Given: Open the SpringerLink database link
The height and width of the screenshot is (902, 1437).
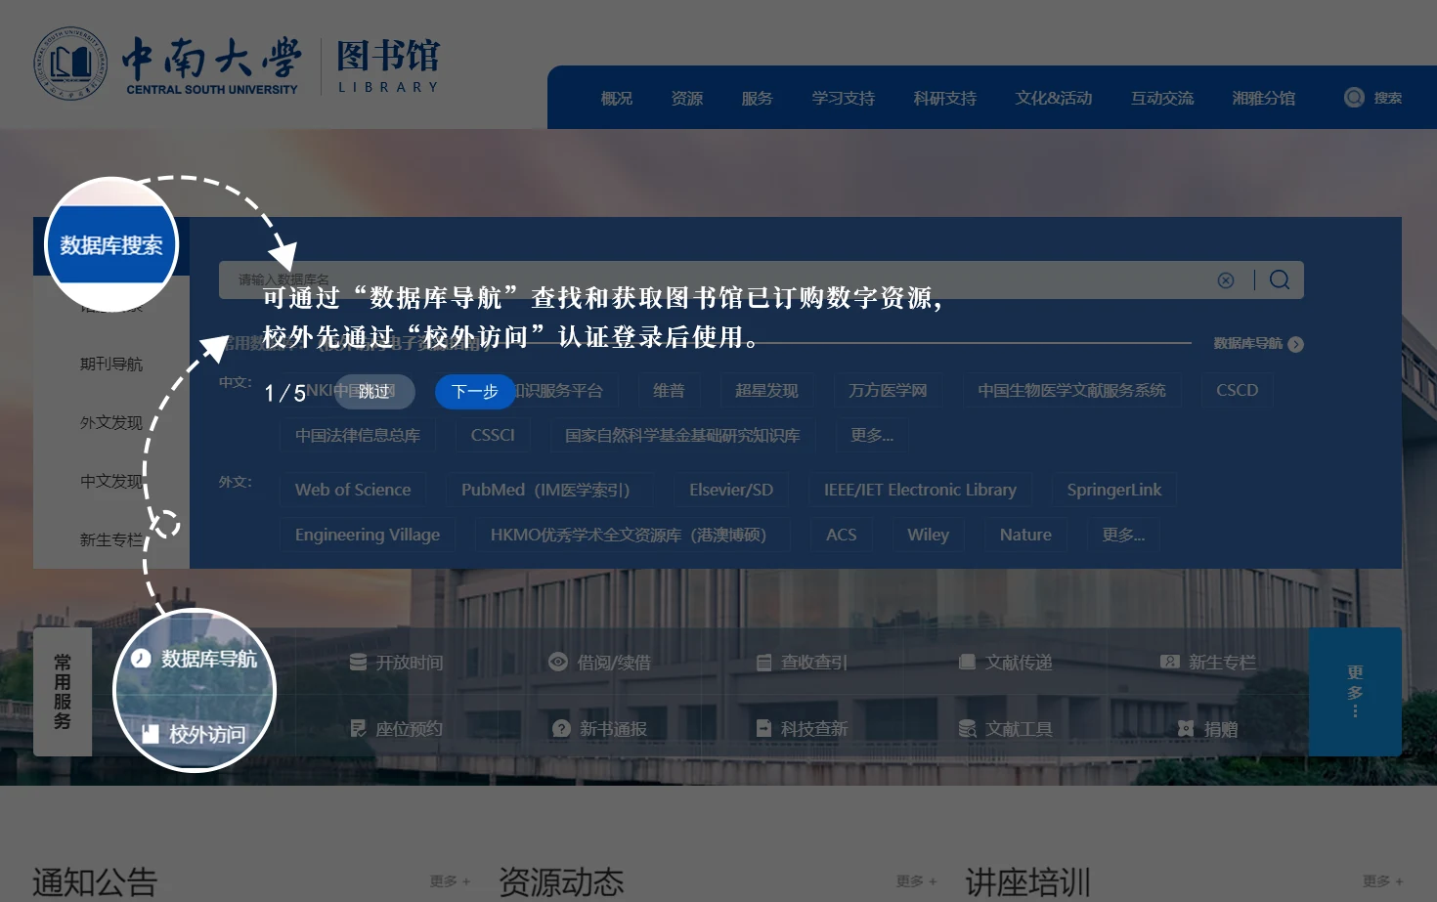Looking at the screenshot, I should tap(1114, 490).
